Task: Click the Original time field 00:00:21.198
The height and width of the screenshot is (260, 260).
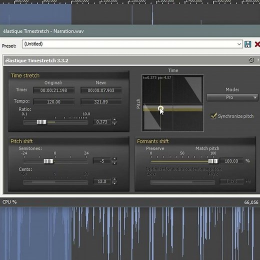Action: click(x=53, y=90)
